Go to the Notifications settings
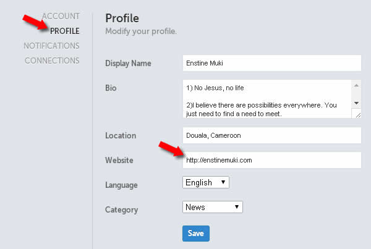Viewport: 371px width, 249px height. coord(51,46)
